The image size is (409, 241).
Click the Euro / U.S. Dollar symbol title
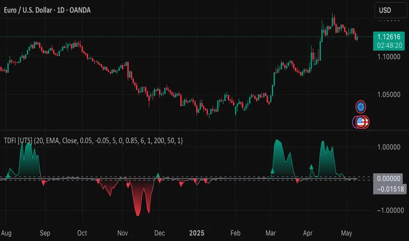[47, 10]
